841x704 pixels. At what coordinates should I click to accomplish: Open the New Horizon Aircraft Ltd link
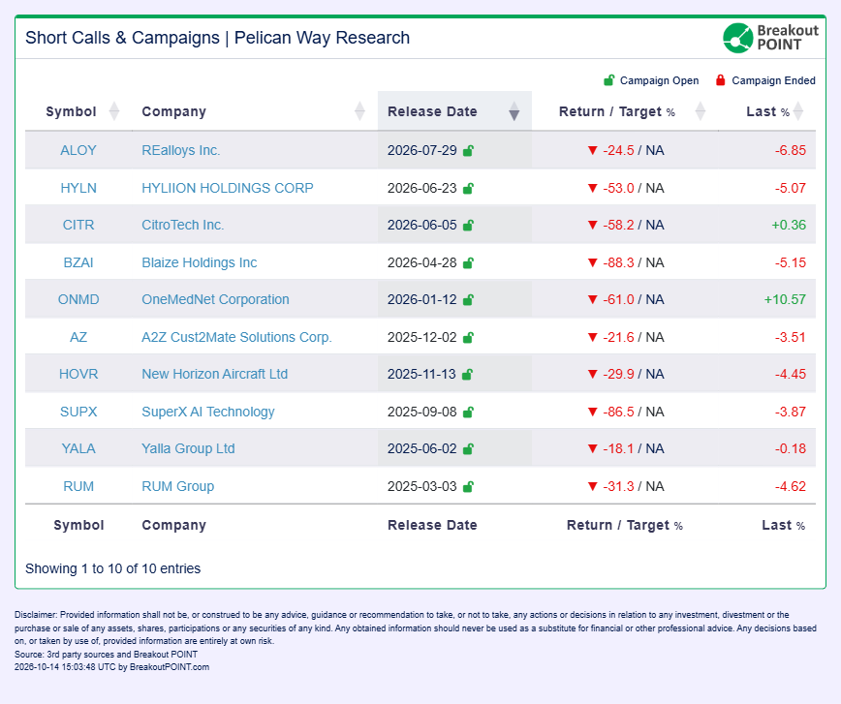click(x=214, y=374)
